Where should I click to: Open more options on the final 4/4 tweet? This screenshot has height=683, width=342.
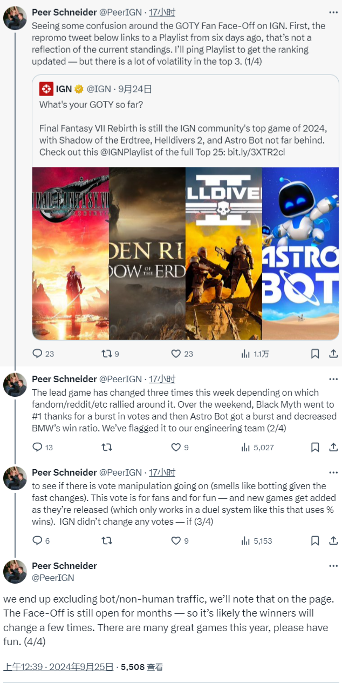pyautogui.click(x=333, y=566)
